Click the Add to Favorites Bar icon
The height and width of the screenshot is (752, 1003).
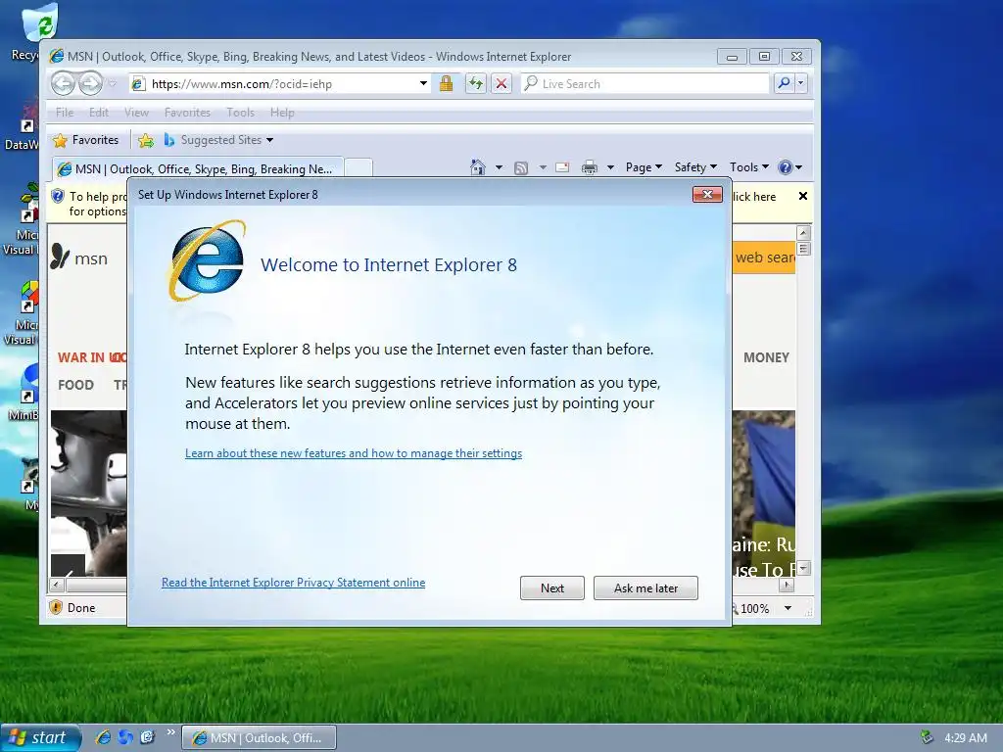pos(146,140)
